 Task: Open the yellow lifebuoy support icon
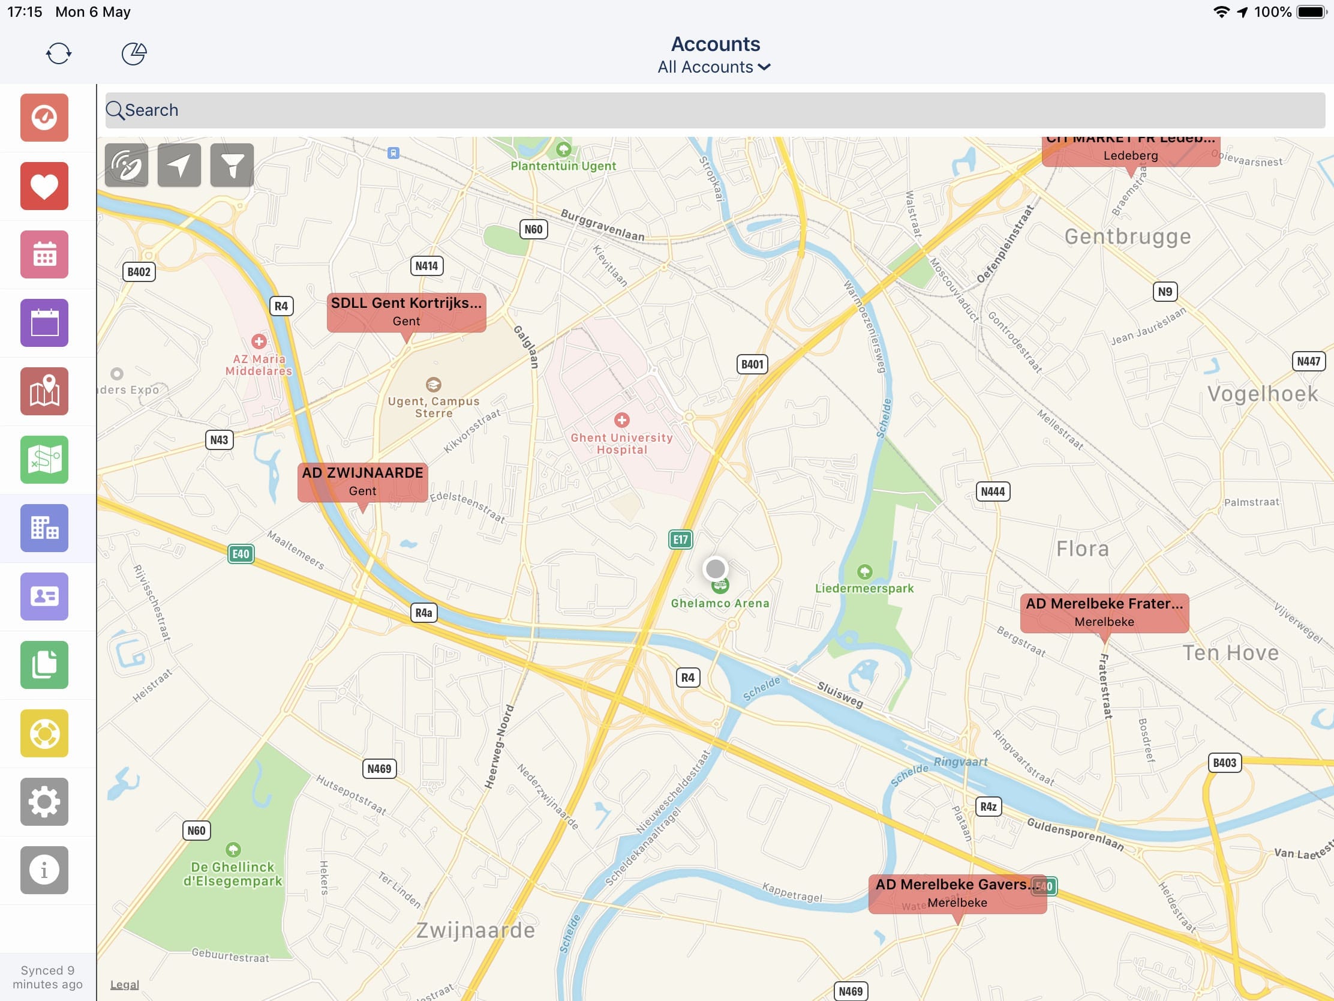pyautogui.click(x=44, y=733)
